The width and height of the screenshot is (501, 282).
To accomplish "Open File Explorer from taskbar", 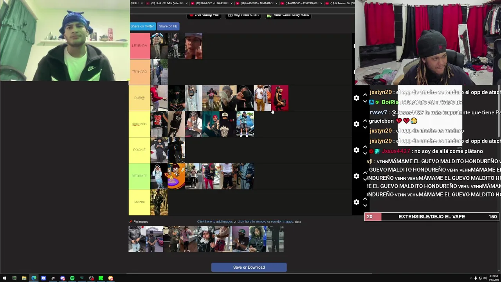I will click(24, 278).
